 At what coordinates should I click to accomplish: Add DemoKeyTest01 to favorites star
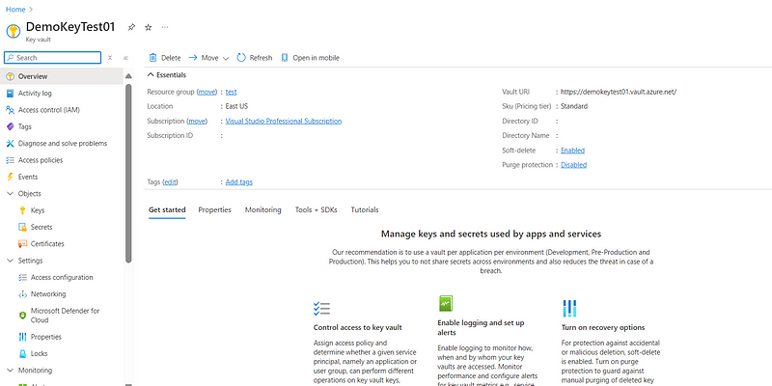click(x=149, y=28)
